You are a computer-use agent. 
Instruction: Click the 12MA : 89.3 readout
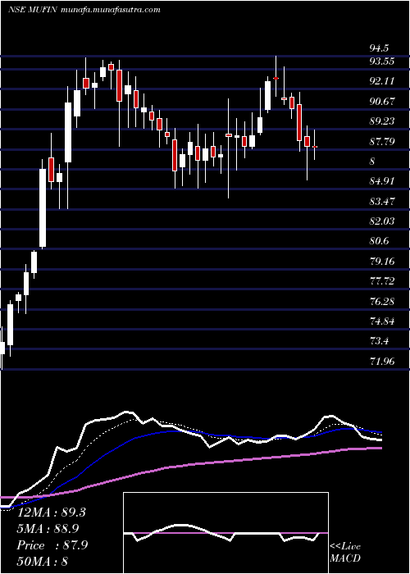(x=51, y=512)
